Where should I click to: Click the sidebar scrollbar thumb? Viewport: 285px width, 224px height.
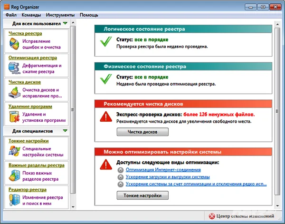(73, 109)
